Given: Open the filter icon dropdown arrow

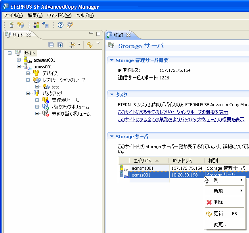Looking at the screenshot, I should (79, 45).
